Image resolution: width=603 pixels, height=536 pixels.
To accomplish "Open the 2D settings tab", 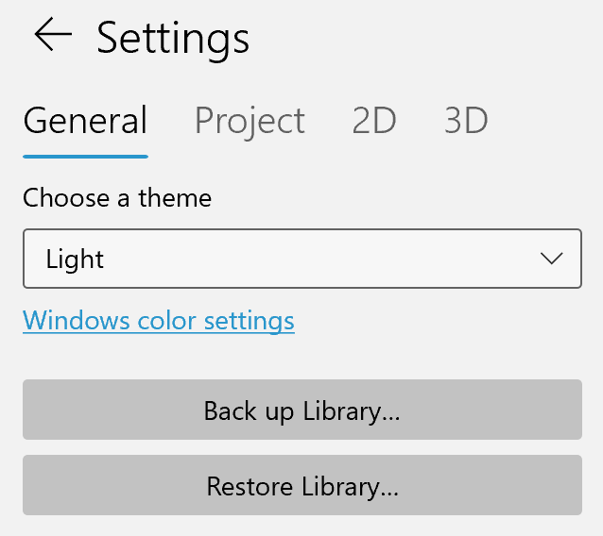I will click(373, 121).
